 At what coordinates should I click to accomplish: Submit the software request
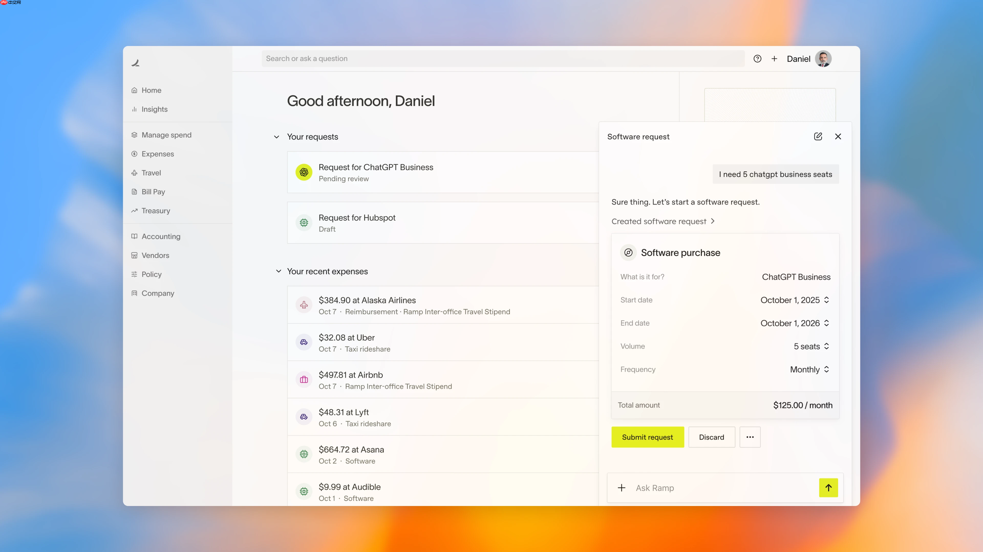click(647, 437)
